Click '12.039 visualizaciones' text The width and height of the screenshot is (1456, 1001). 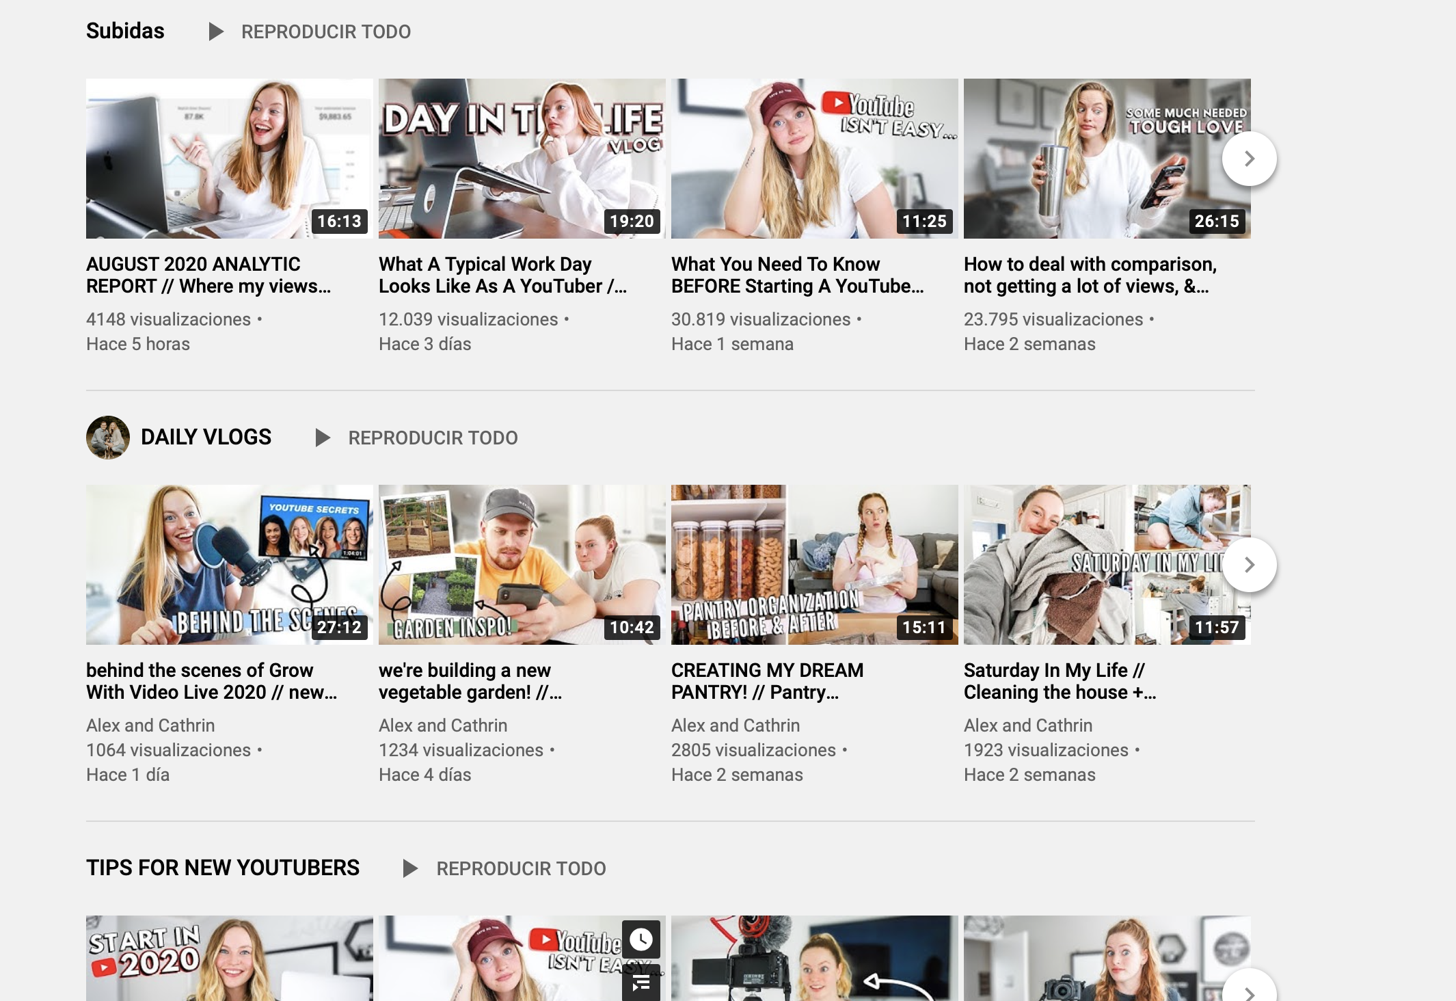pos(468,319)
